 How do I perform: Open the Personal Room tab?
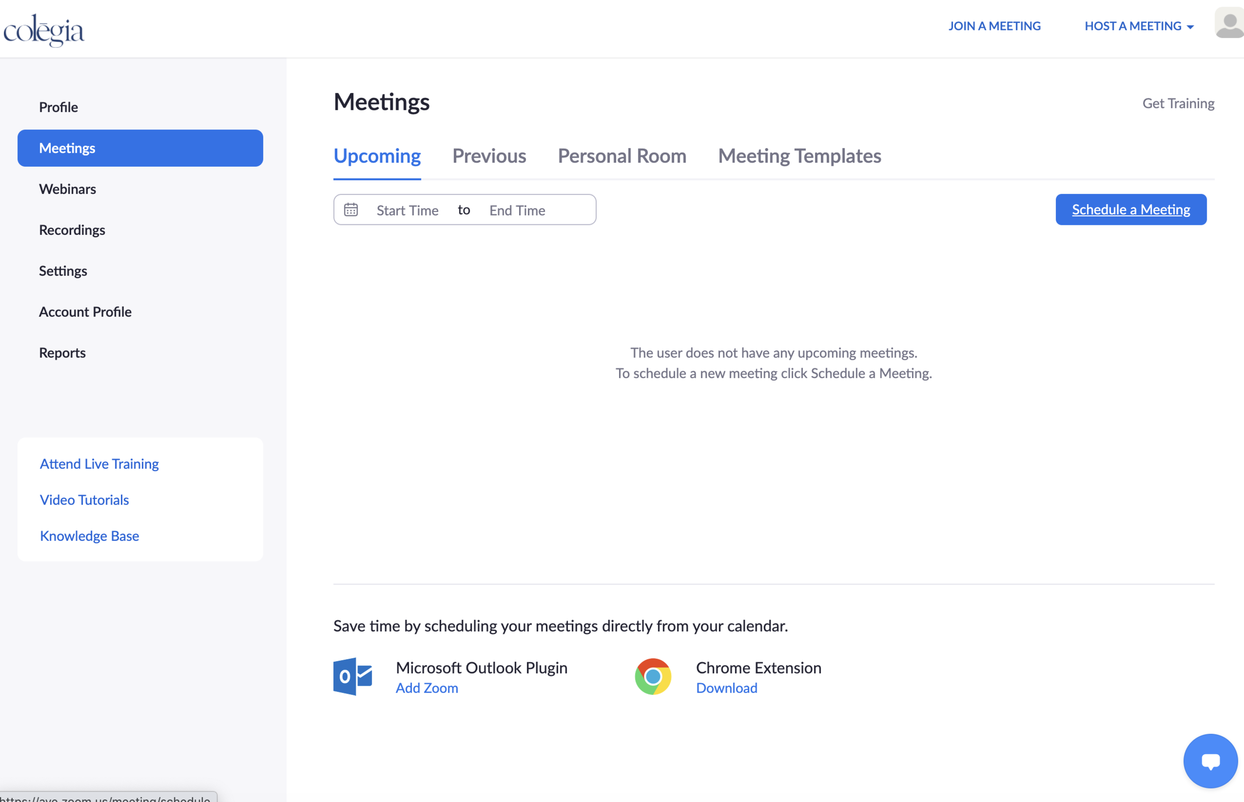click(x=622, y=156)
